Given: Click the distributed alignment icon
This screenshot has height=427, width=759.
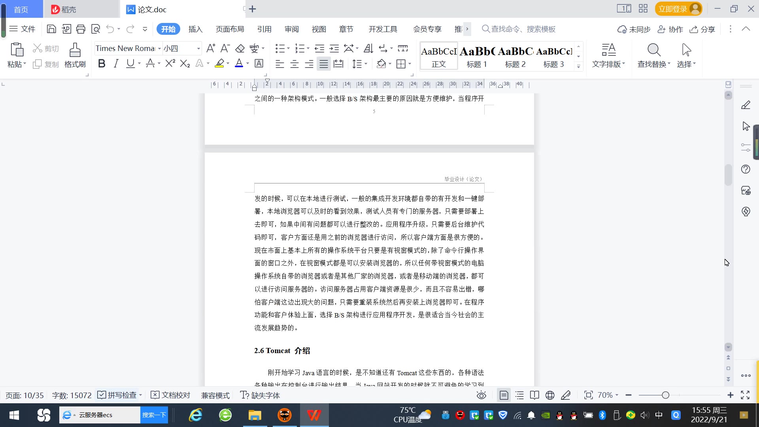Looking at the screenshot, I should [x=338, y=64].
